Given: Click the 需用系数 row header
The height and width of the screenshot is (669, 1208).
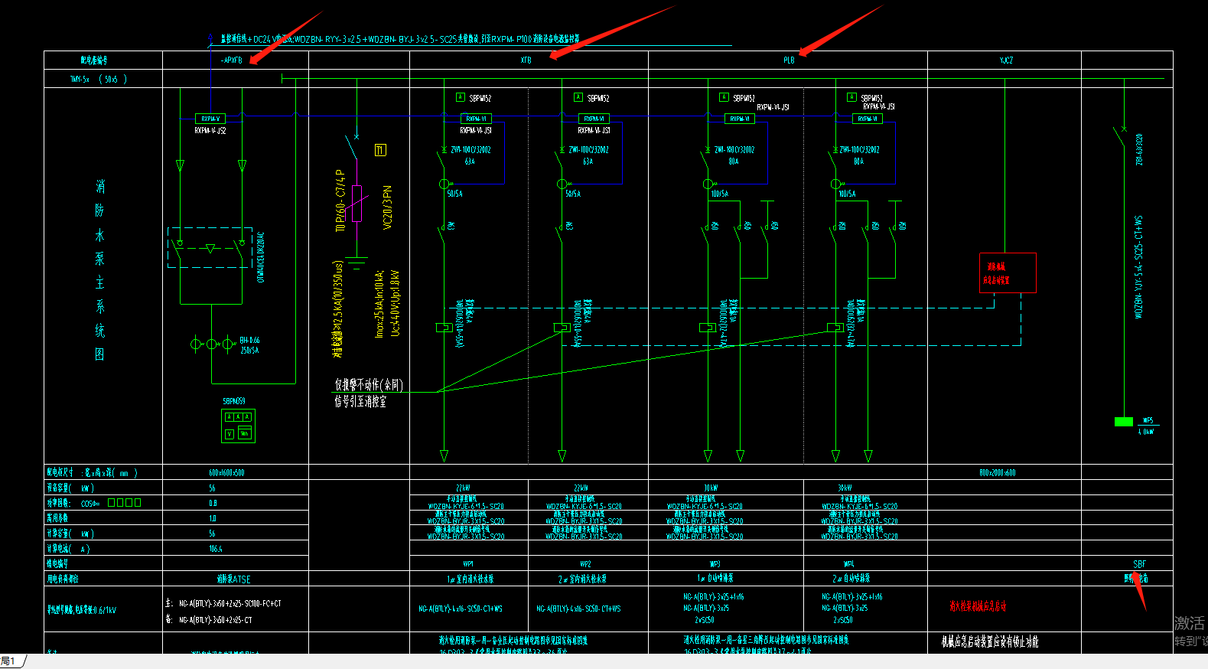Looking at the screenshot, I should [x=58, y=518].
